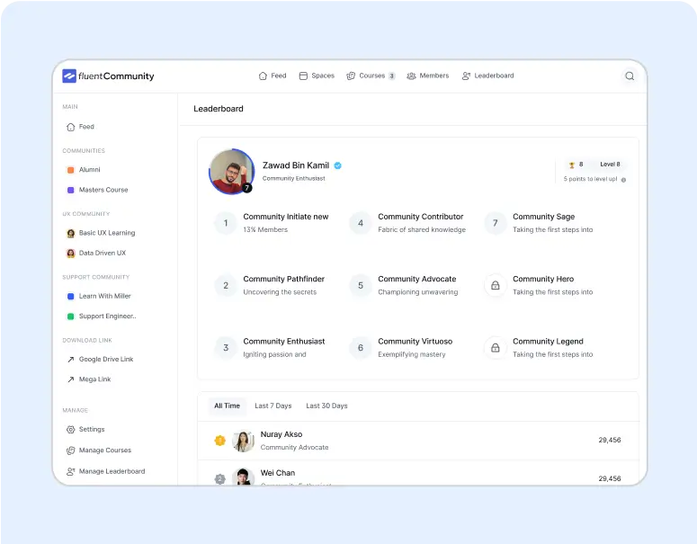Viewport: 697px width, 544px height.
Task: Click the fluentCommunity logo
Action: 108,76
